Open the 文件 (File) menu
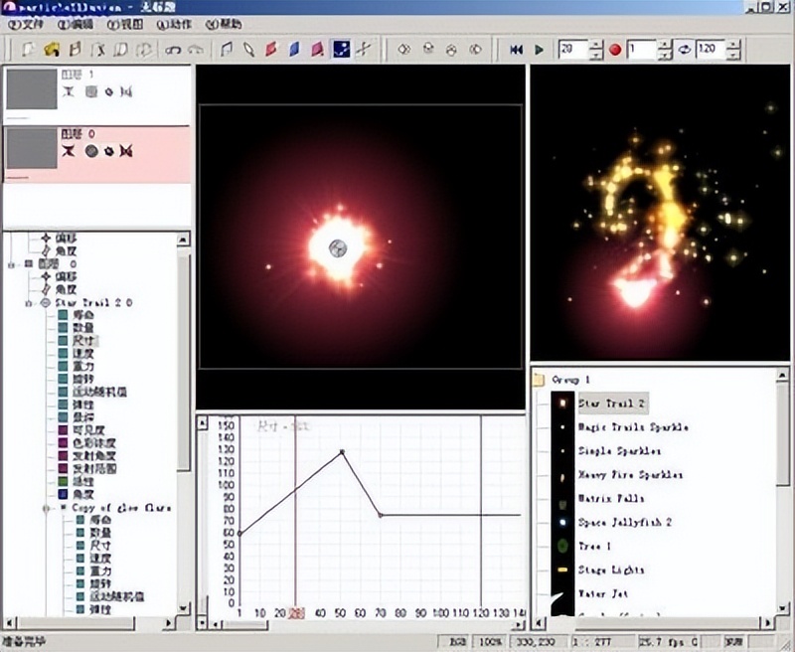This screenshot has height=652, width=795. click(20, 24)
